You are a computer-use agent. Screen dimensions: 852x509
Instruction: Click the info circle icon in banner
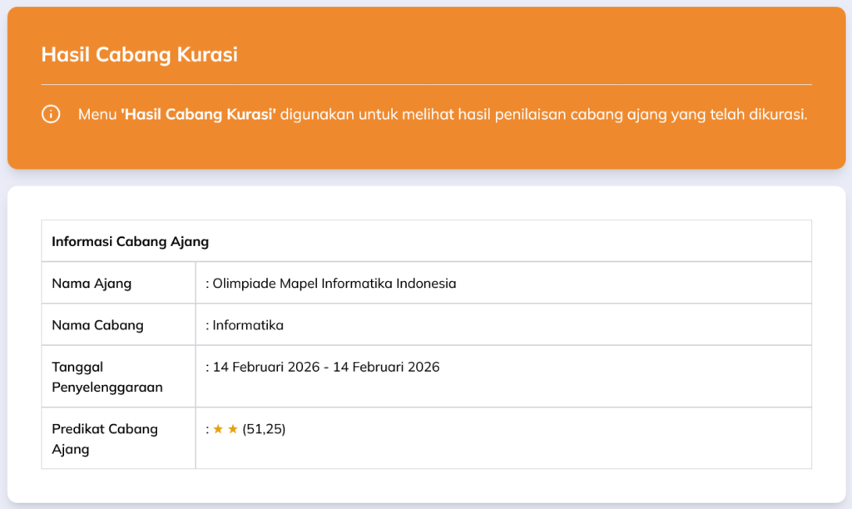tap(51, 114)
